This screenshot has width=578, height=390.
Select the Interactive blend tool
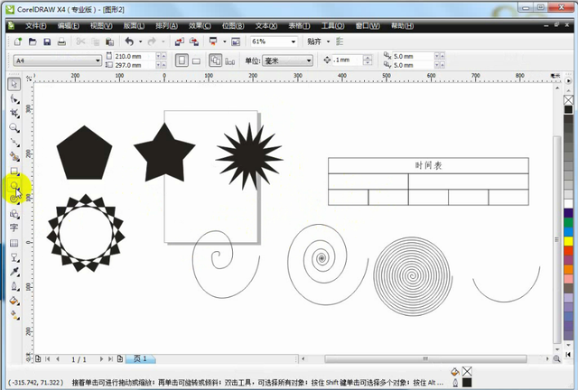14,257
